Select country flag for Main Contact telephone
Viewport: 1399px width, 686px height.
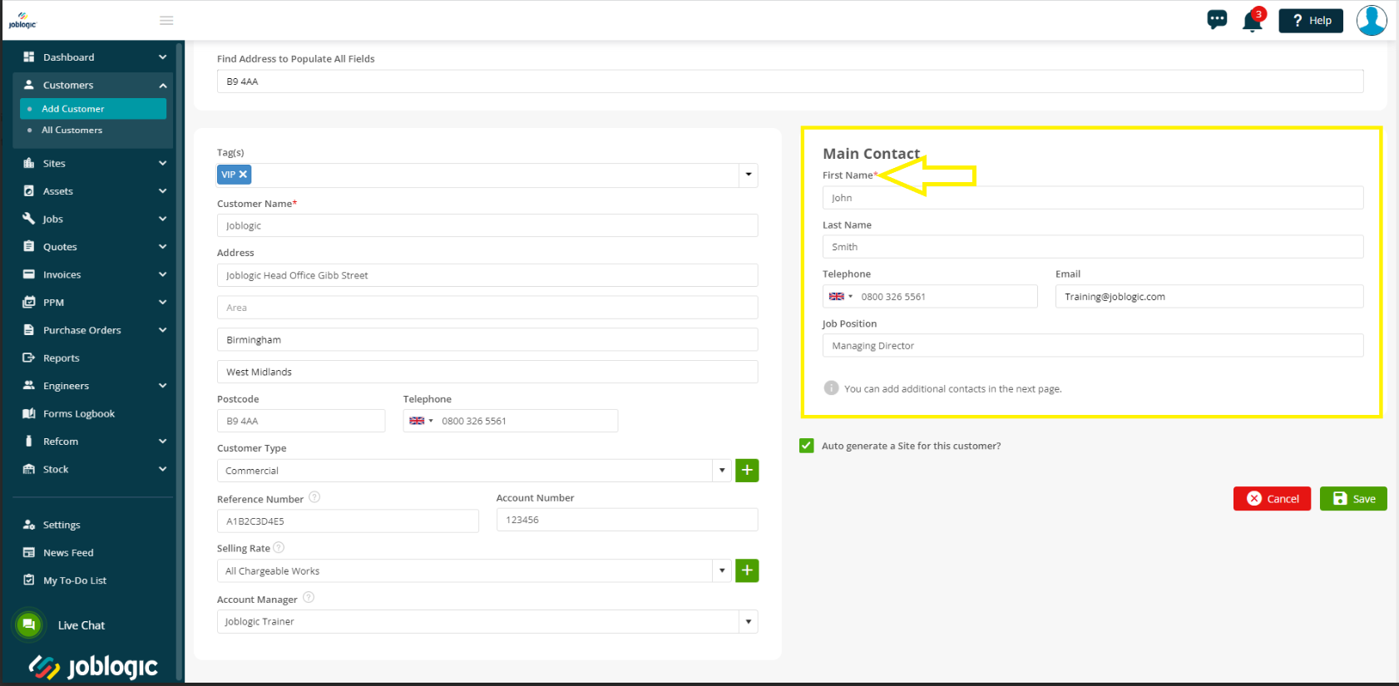(841, 296)
